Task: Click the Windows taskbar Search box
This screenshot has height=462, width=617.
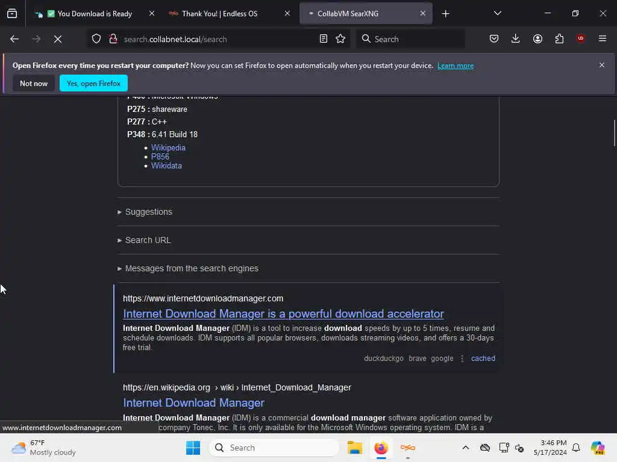Action: coord(274,448)
